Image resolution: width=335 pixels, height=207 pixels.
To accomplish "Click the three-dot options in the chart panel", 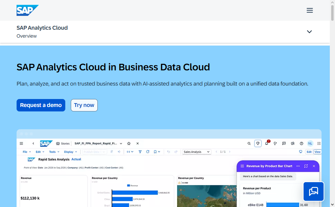I will (298, 166).
